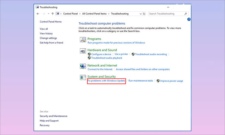Viewport: 225px width, 135px height.
Task: Select Fix problems with Windows Update
Action: pos(106,81)
